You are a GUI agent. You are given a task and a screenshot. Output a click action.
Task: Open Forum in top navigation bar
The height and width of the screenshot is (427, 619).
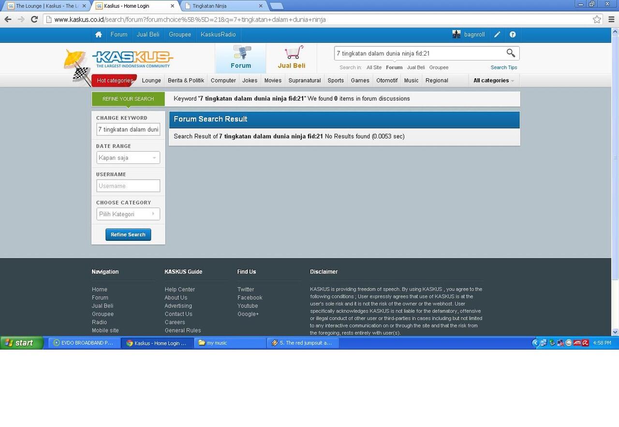(119, 34)
